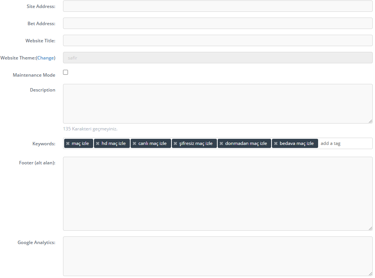Image resolution: width=375 pixels, height=278 pixels.
Task: Enable the Maintenance Mode checkbox
Action: coord(66,72)
